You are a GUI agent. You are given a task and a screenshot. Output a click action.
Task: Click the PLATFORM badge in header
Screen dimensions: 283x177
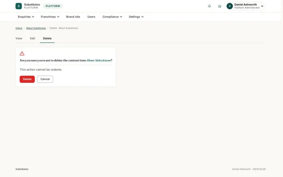coord(53,6)
